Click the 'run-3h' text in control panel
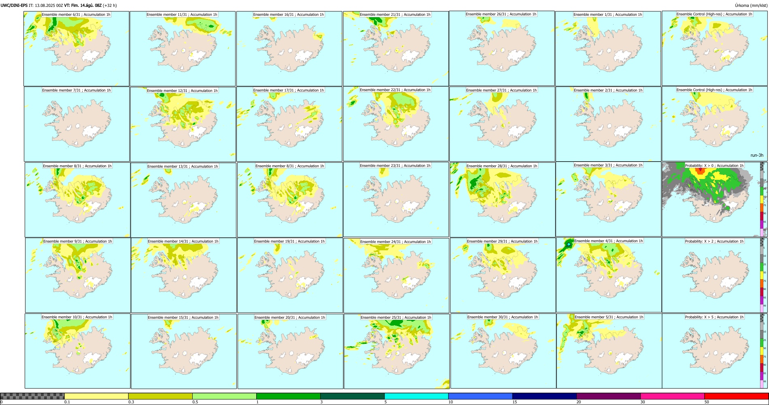The width and height of the screenshot is (769, 405). point(756,156)
